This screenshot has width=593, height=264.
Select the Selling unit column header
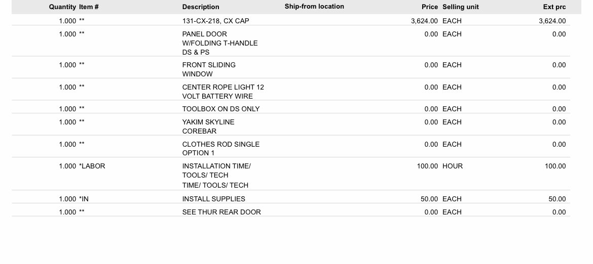tap(461, 7)
